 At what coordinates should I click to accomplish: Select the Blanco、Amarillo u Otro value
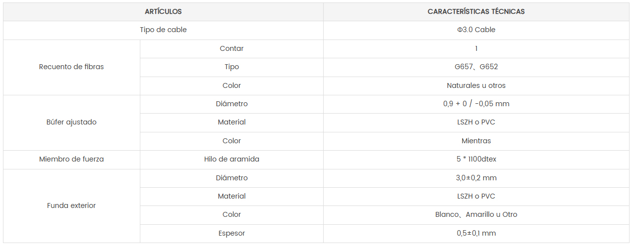click(x=476, y=214)
